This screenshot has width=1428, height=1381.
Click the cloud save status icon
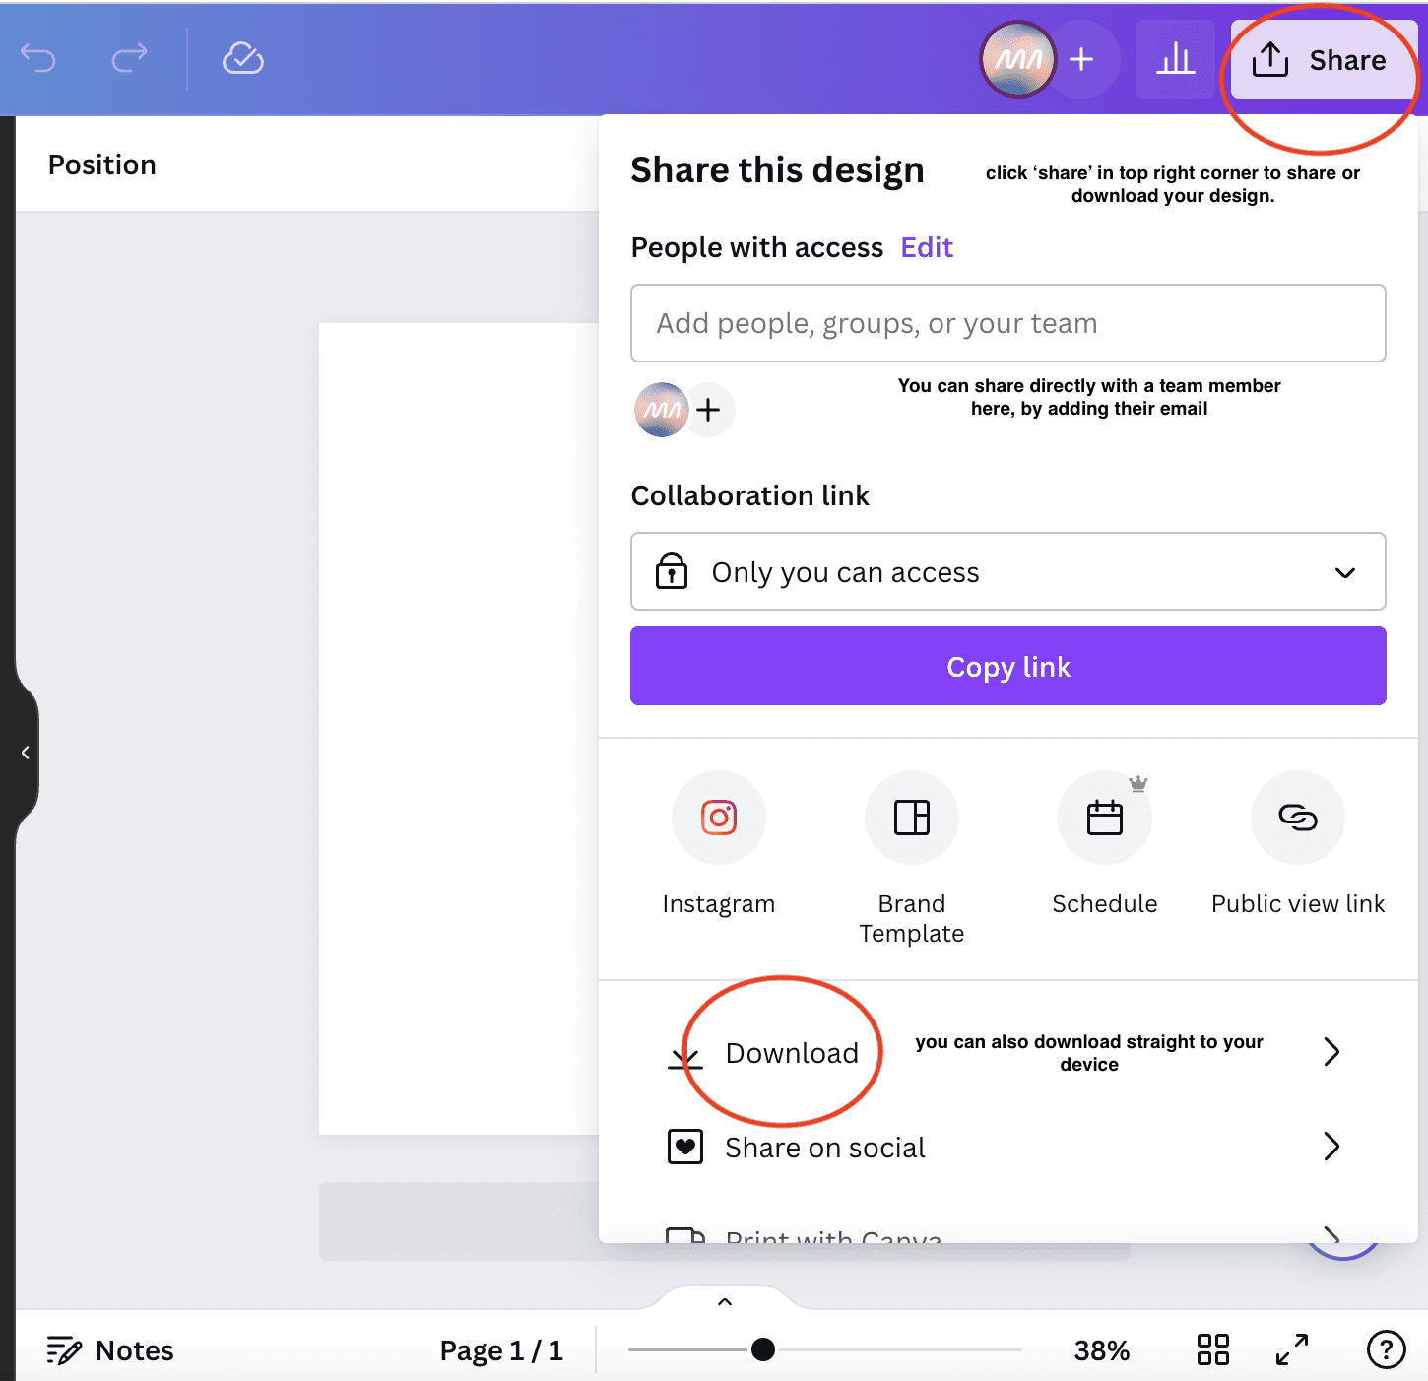click(x=241, y=59)
